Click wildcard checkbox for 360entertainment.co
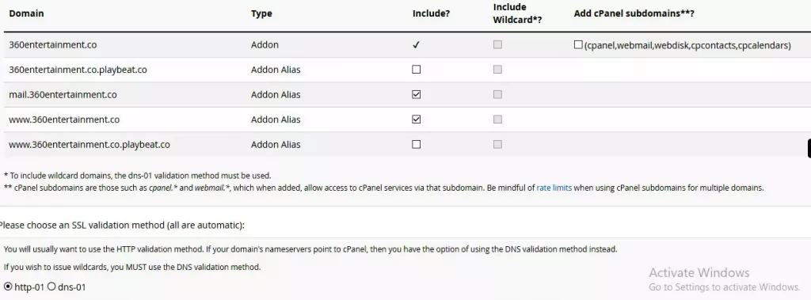Viewport: 811px width, 300px height. (497, 45)
